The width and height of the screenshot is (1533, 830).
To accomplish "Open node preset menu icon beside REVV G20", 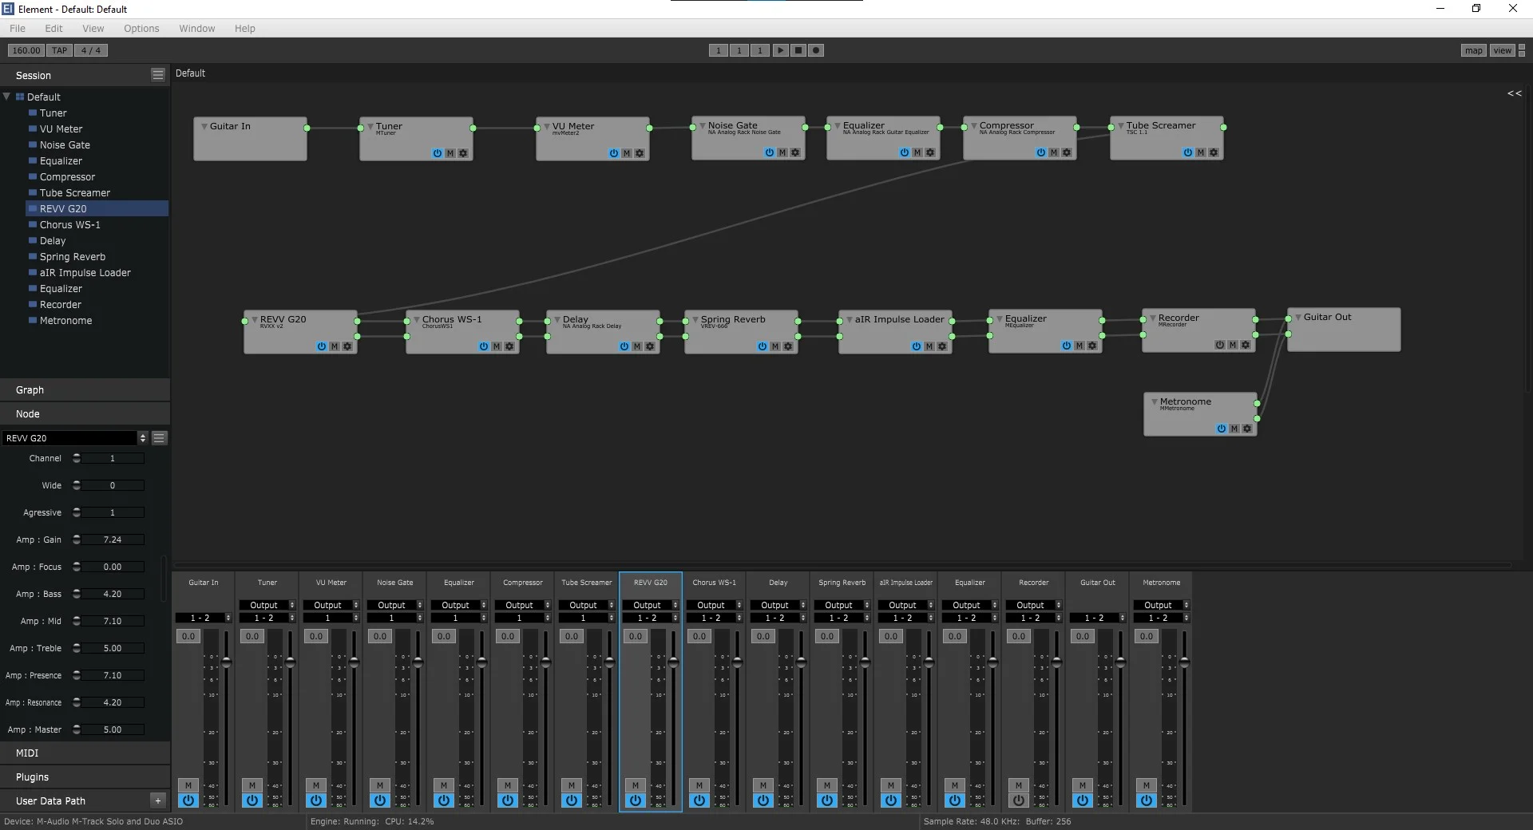I will 159,438.
